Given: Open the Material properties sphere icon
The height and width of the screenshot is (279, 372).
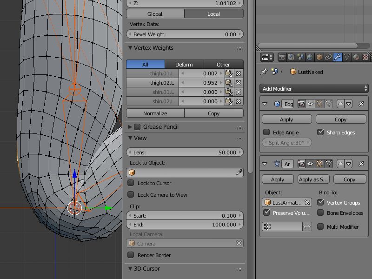Looking at the screenshot, I should (x=356, y=57).
